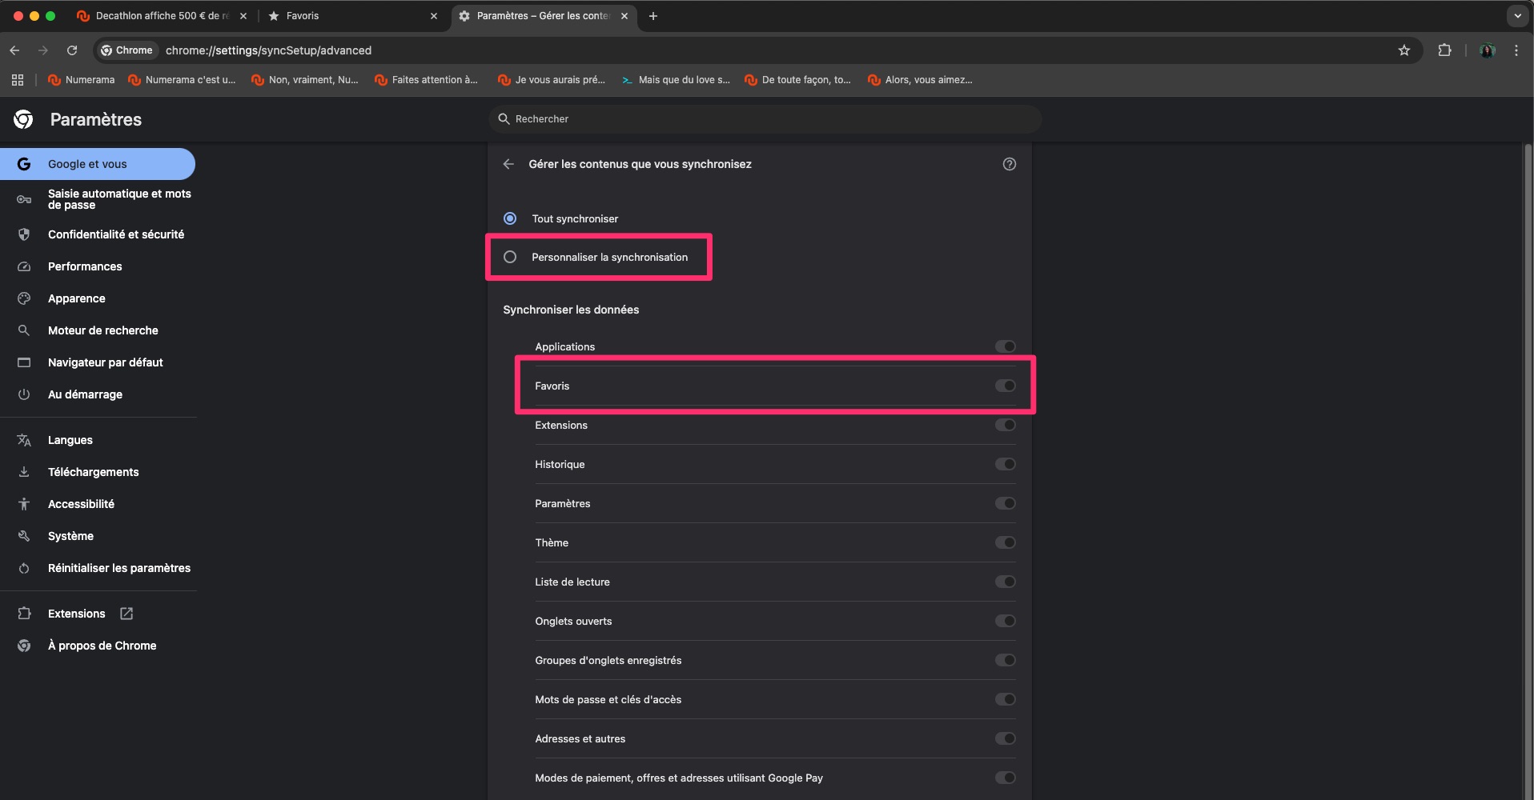Click the browser forward arrow
Viewport: 1534px width, 800px height.
[x=43, y=50]
